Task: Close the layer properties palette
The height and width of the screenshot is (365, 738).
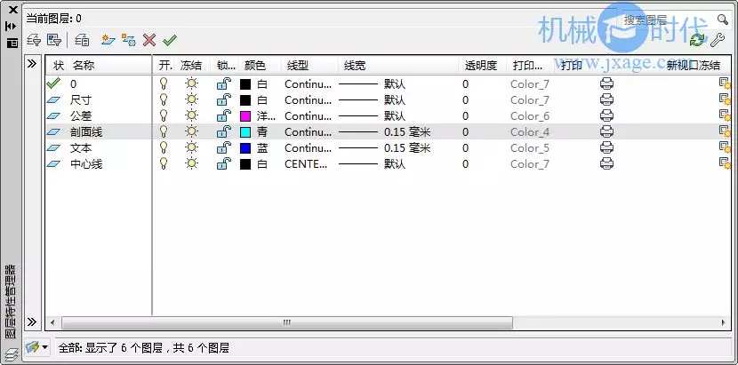Action: [x=12, y=10]
